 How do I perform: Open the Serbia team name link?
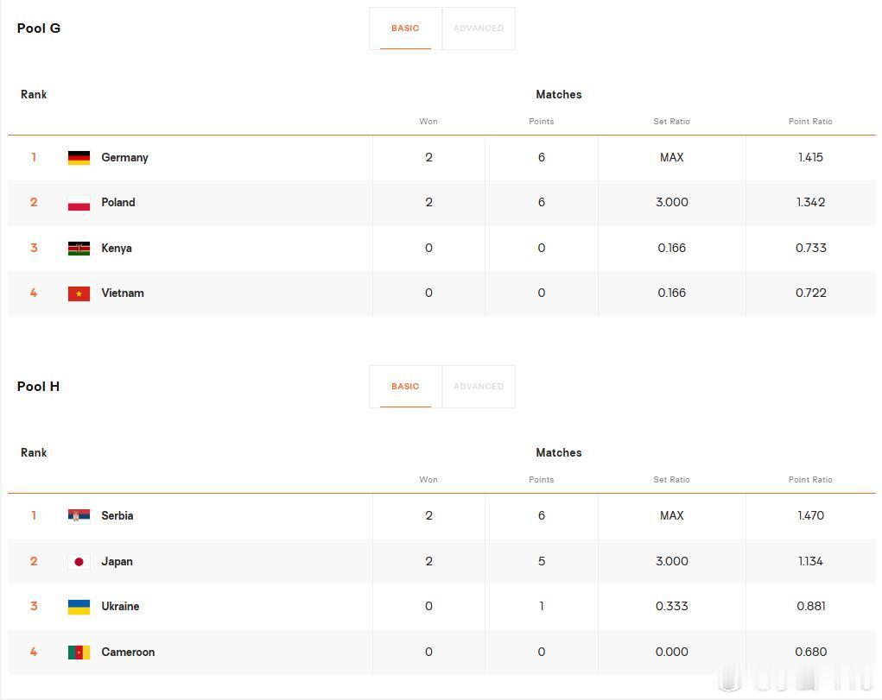pos(117,515)
